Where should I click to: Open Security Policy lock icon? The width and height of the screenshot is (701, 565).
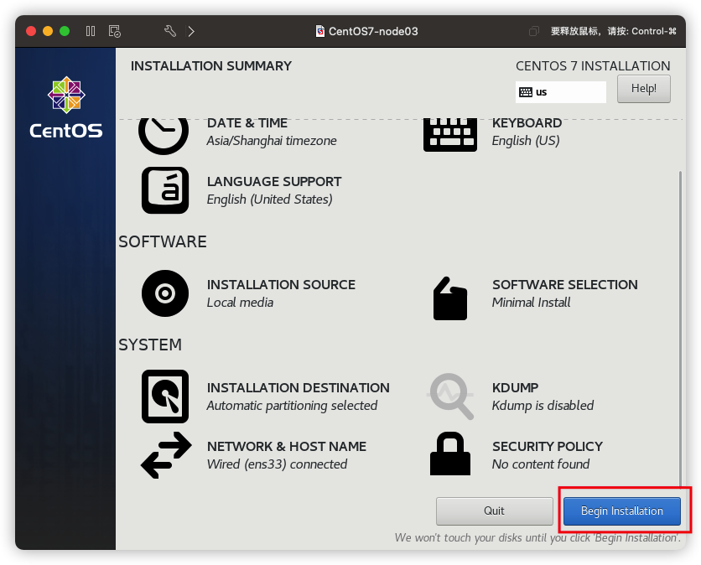449,454
